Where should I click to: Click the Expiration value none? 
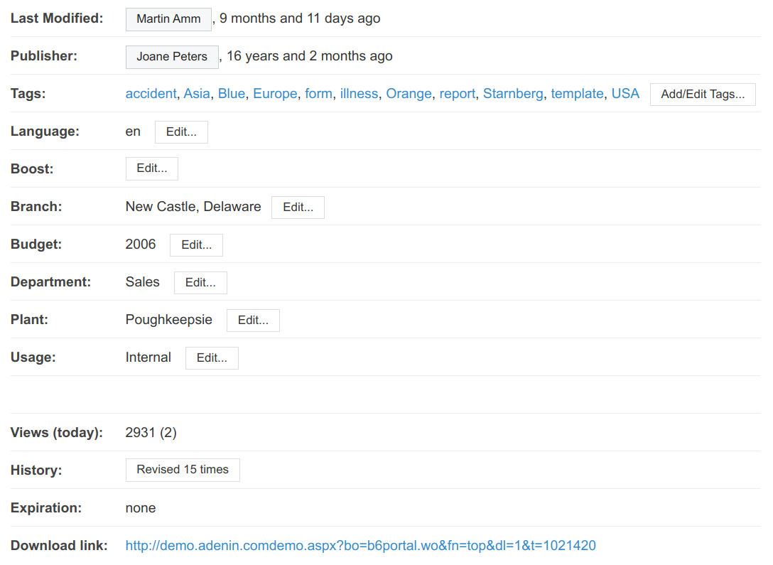(x=141, y=508)
